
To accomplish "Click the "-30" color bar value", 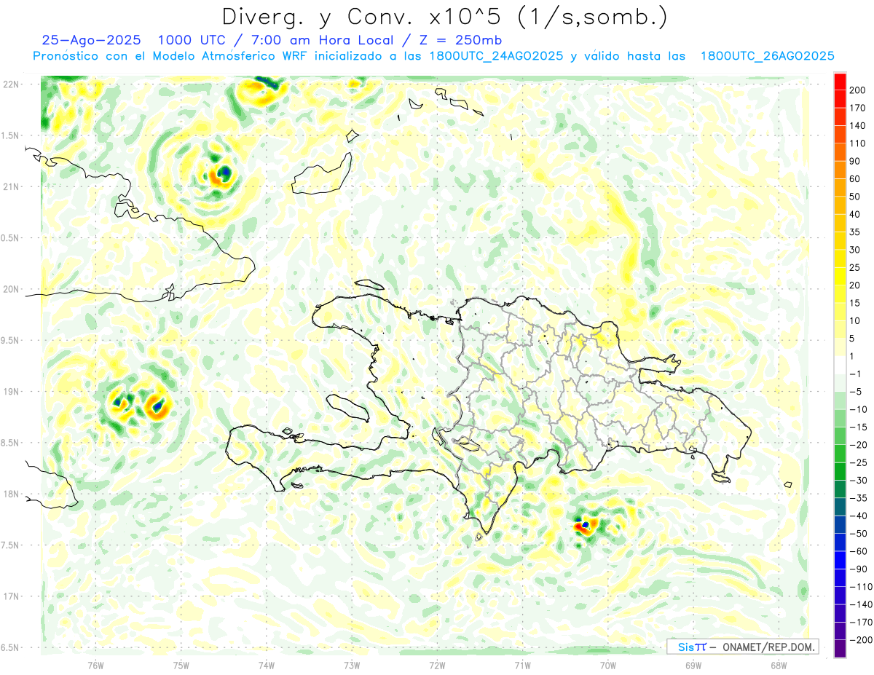I will [x=858, y=481].
